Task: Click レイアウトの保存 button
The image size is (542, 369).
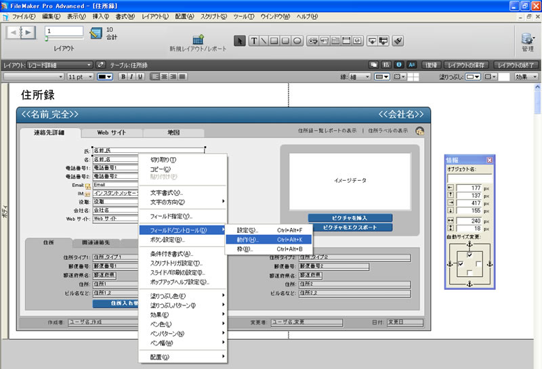Action: (x=466, y=65)
